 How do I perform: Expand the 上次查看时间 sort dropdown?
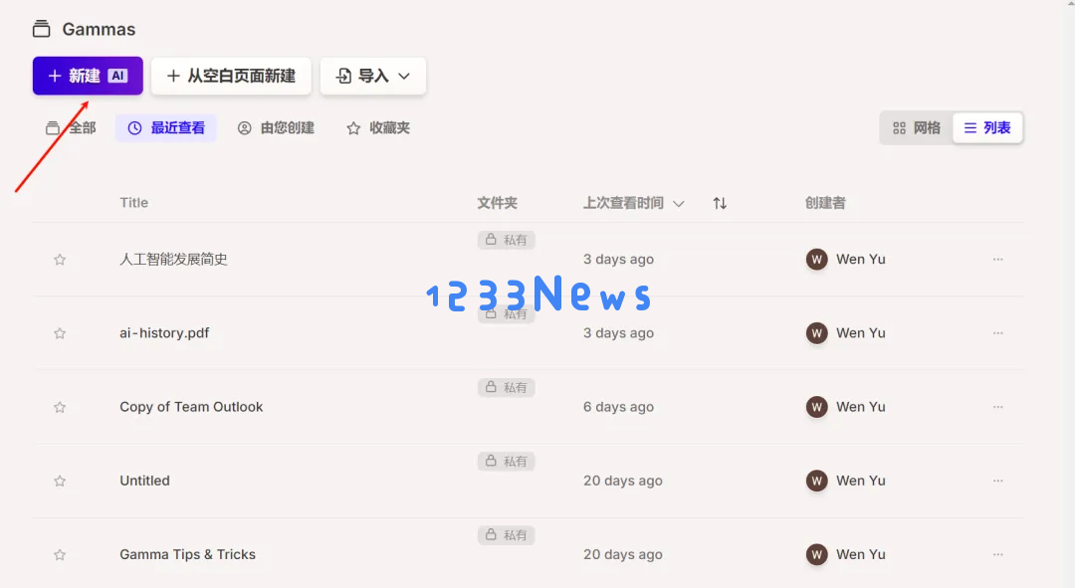[x=633, y=203]
